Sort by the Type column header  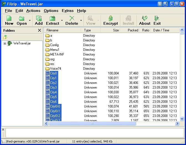[91, 30]
